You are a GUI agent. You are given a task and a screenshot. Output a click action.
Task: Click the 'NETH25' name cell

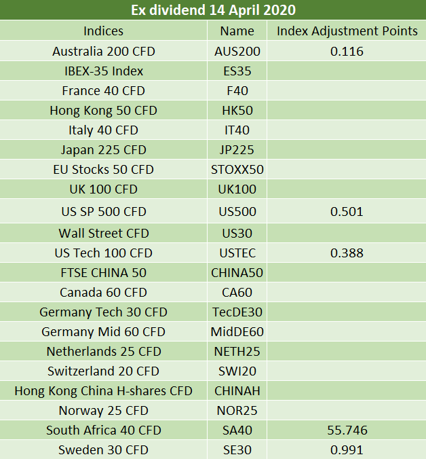(237, 351)
